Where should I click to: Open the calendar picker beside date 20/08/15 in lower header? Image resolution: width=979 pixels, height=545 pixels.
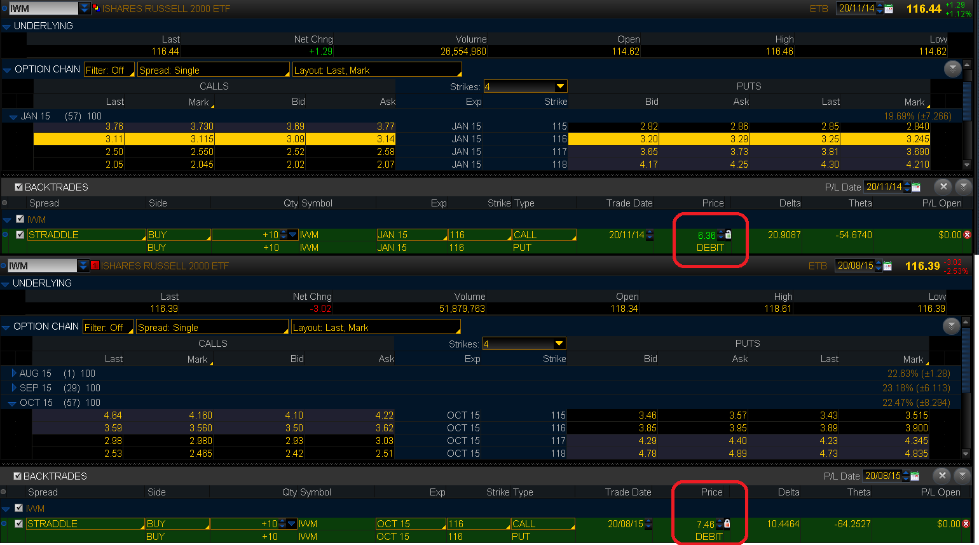(x=887, y=266)
